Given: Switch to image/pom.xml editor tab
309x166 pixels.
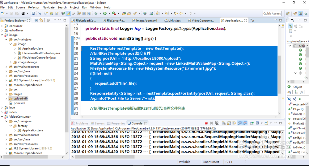Looking at the screenshot, I should 145,20.
